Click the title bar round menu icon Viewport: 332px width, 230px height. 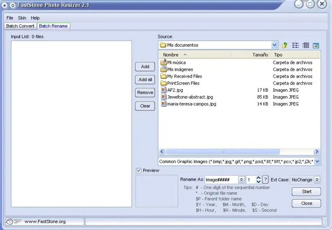(x=5, y=5)
